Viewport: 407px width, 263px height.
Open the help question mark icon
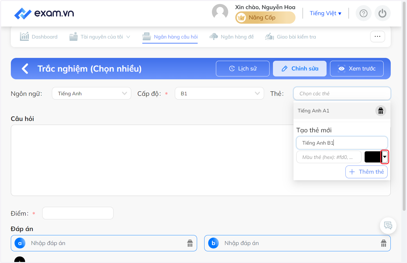click(x=364, y=13)
